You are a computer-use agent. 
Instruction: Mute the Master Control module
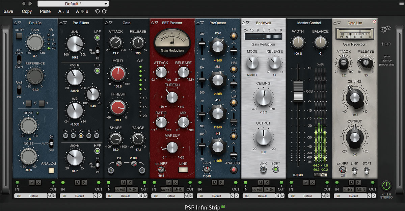pos(306,183)
